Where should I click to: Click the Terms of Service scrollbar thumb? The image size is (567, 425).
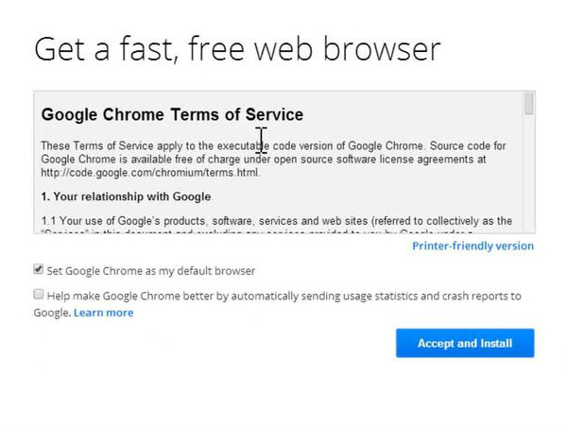(x=528, y=105)
